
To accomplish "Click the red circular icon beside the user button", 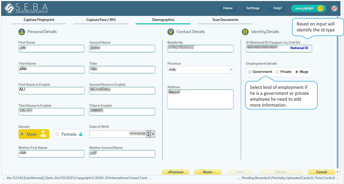I will (x=334, y=8).
